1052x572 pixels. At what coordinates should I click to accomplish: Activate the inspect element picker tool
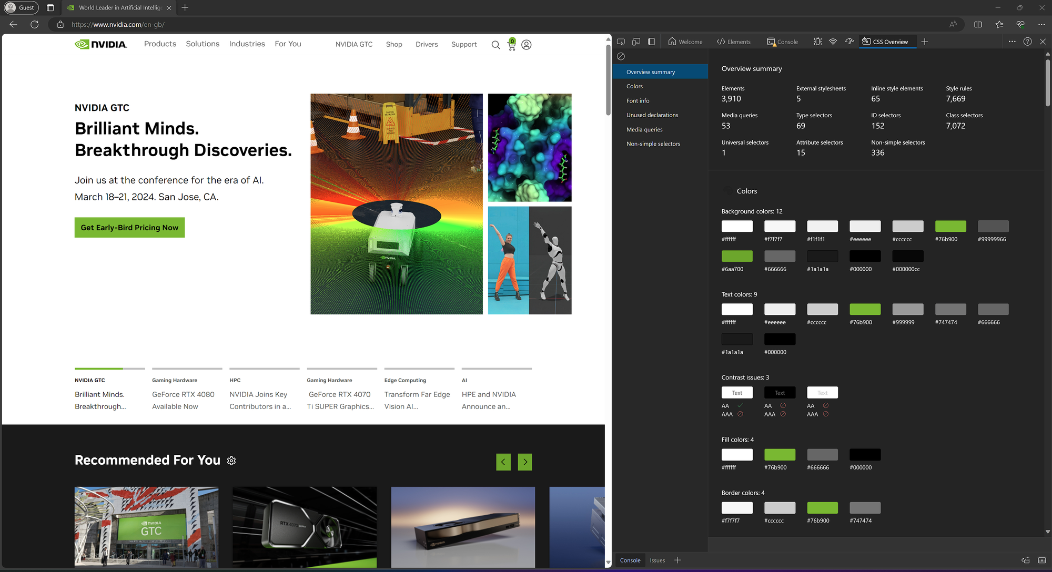tap(621, 42)
